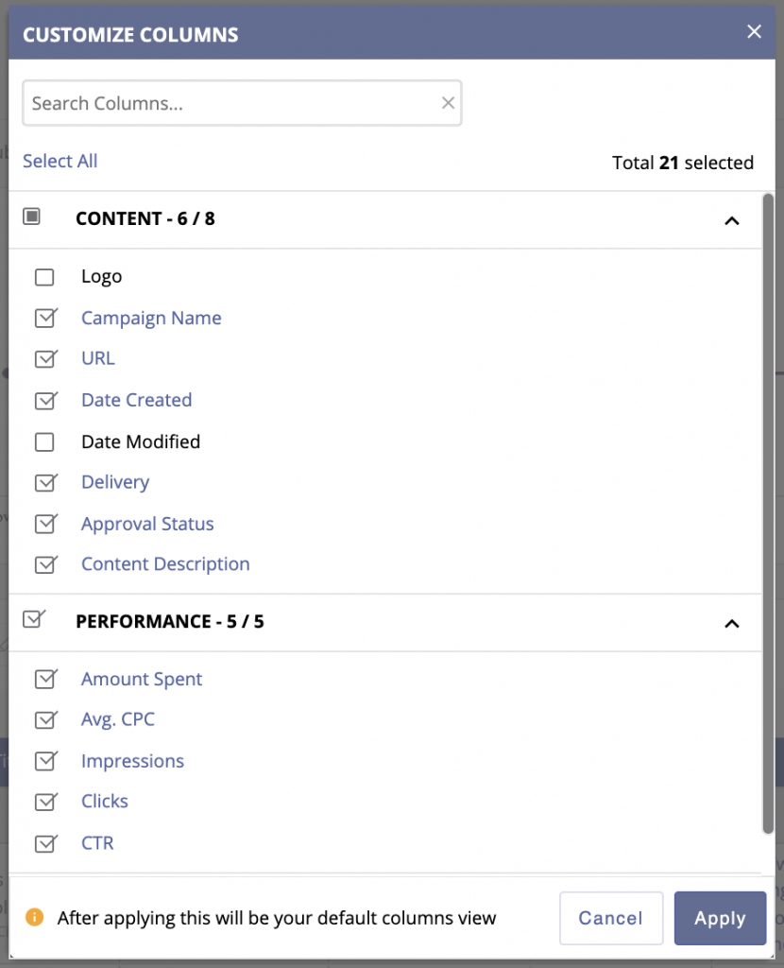Cancel the column customization

coord(611,917)
